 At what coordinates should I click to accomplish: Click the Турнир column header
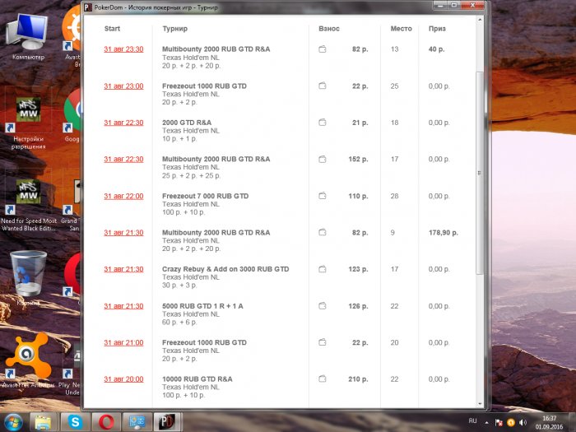click(x=174, y=29)
